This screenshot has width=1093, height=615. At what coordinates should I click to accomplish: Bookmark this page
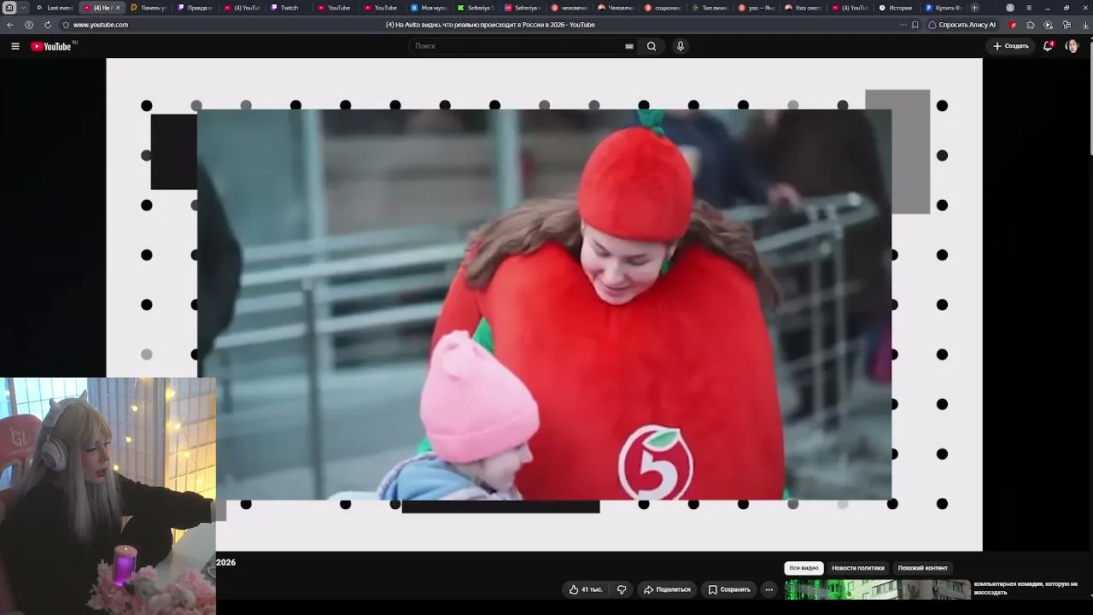(x=915, y=25)
